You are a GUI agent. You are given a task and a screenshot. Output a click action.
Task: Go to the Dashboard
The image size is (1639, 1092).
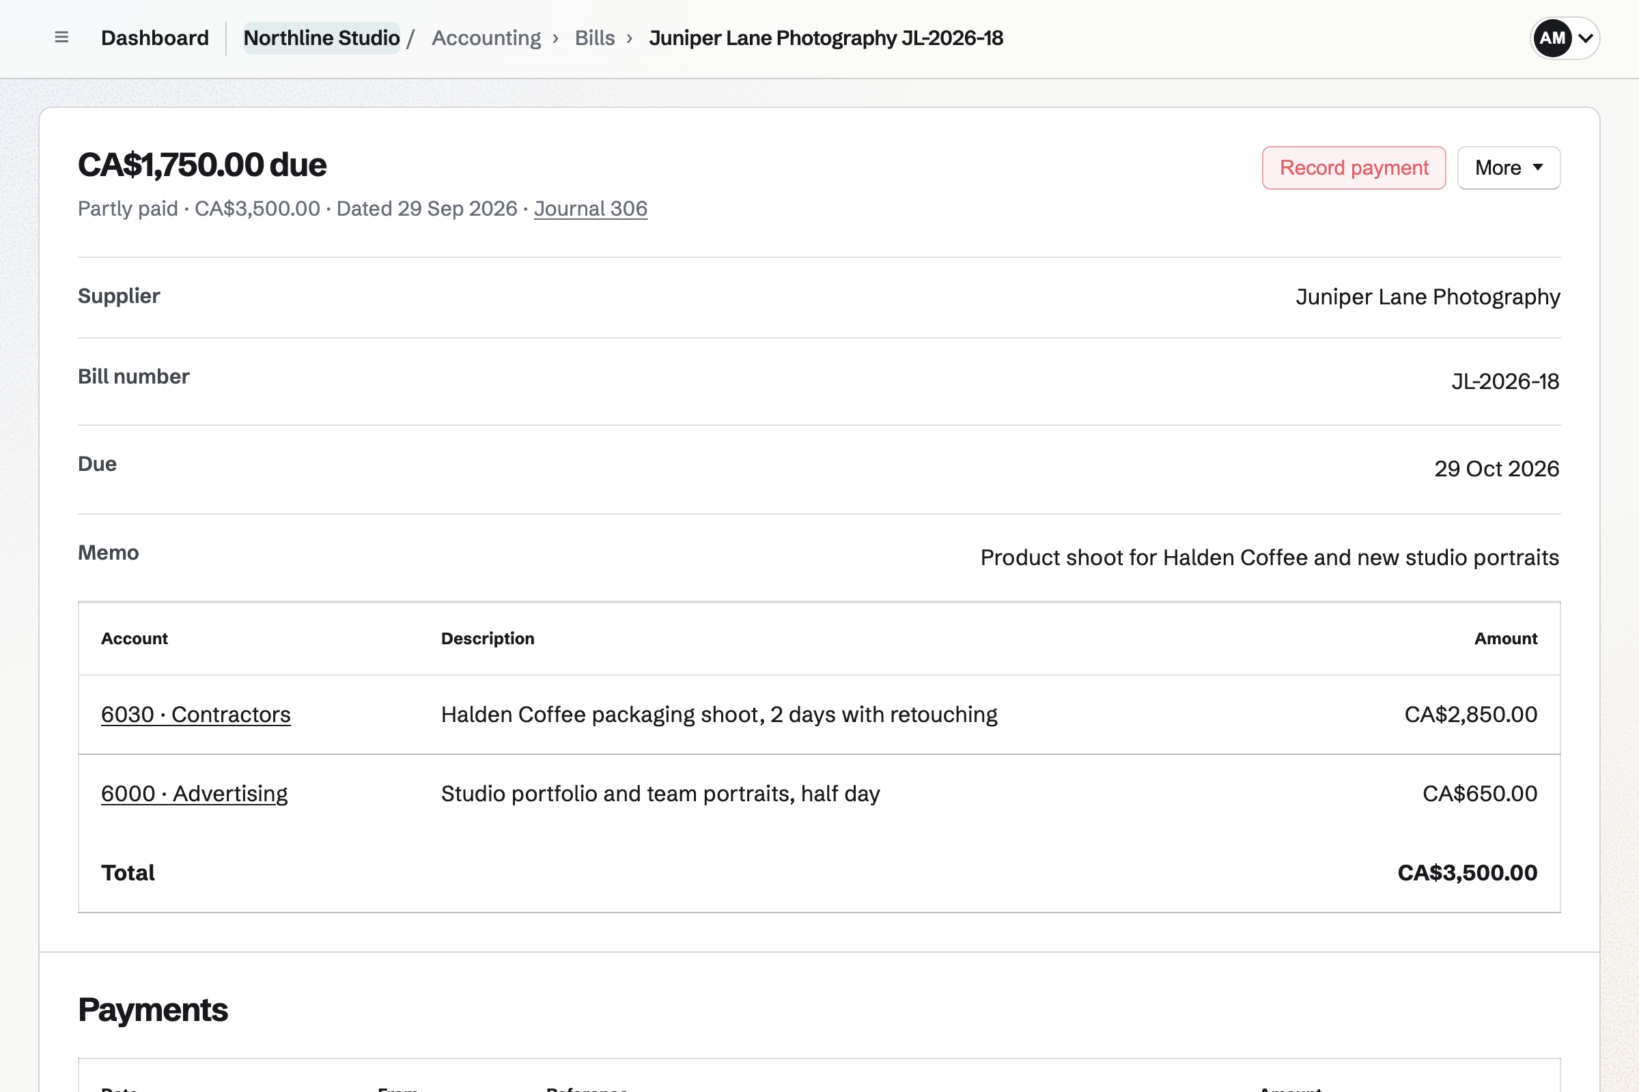[155, 38]
